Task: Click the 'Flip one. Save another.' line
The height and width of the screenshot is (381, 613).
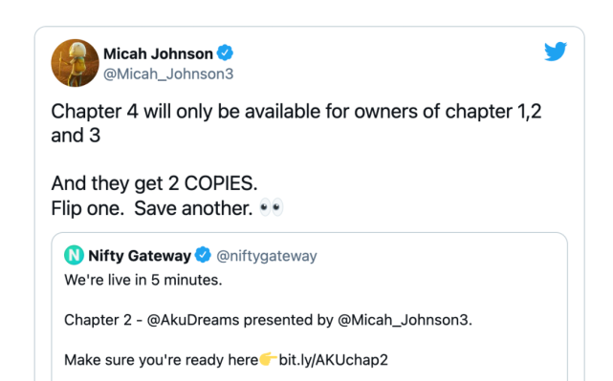Action: (152, 208)
